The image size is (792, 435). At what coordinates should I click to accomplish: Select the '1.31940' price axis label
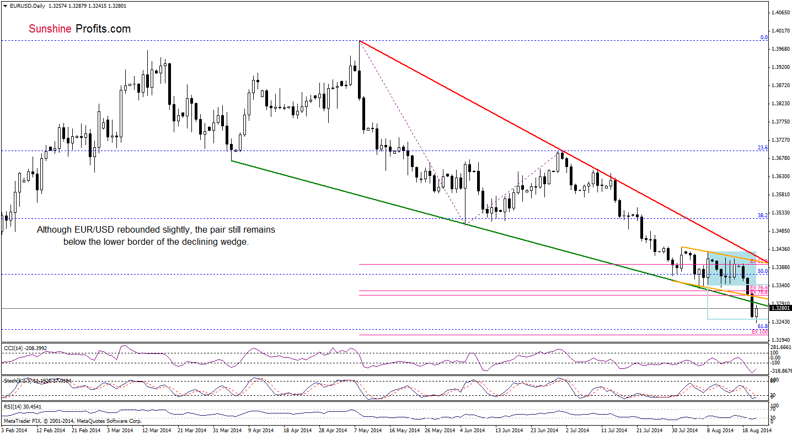pos(782,340)
